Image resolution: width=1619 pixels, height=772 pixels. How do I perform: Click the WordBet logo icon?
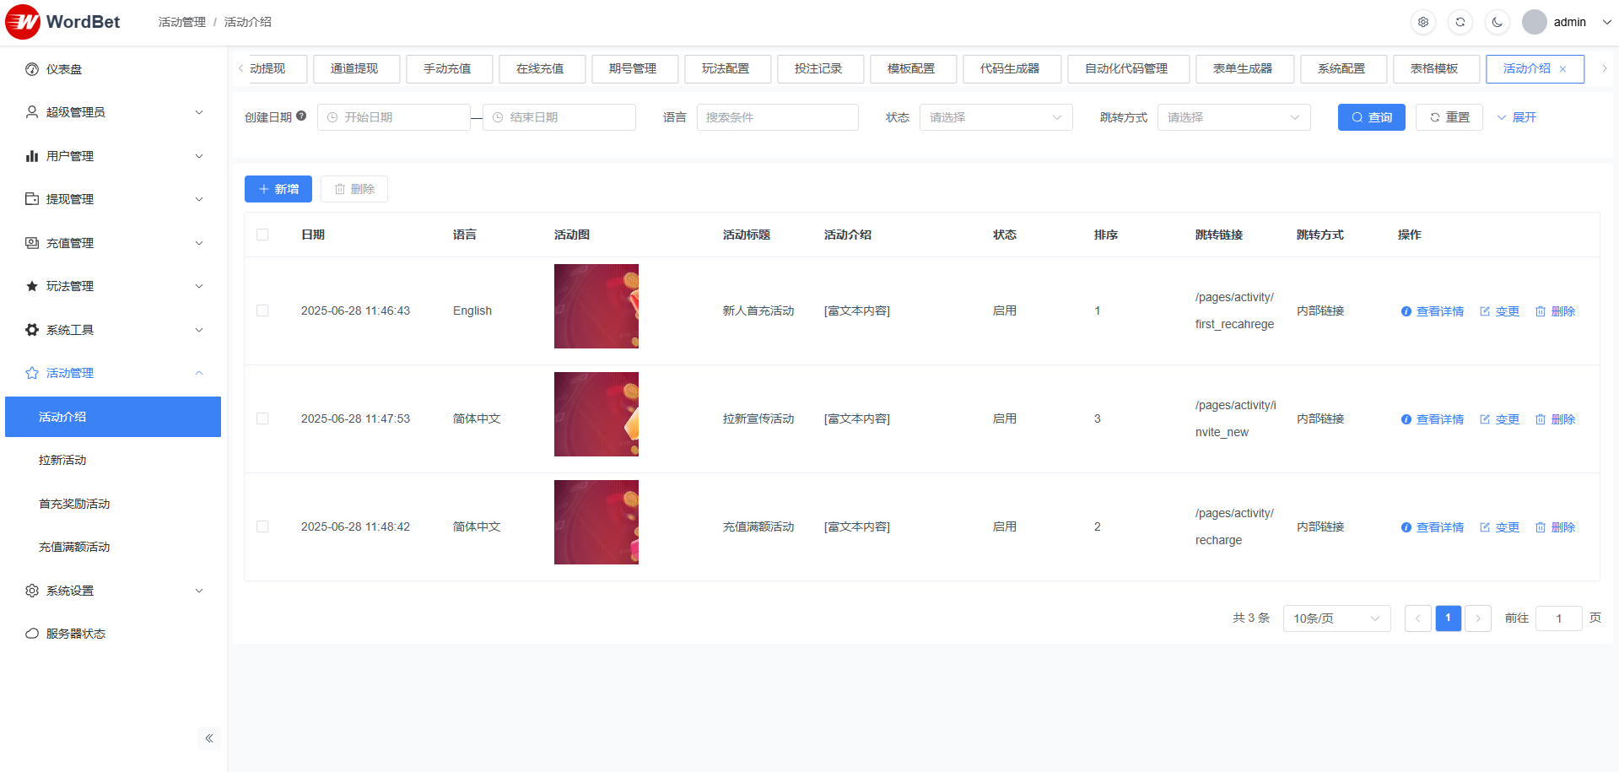pos(23,22)
